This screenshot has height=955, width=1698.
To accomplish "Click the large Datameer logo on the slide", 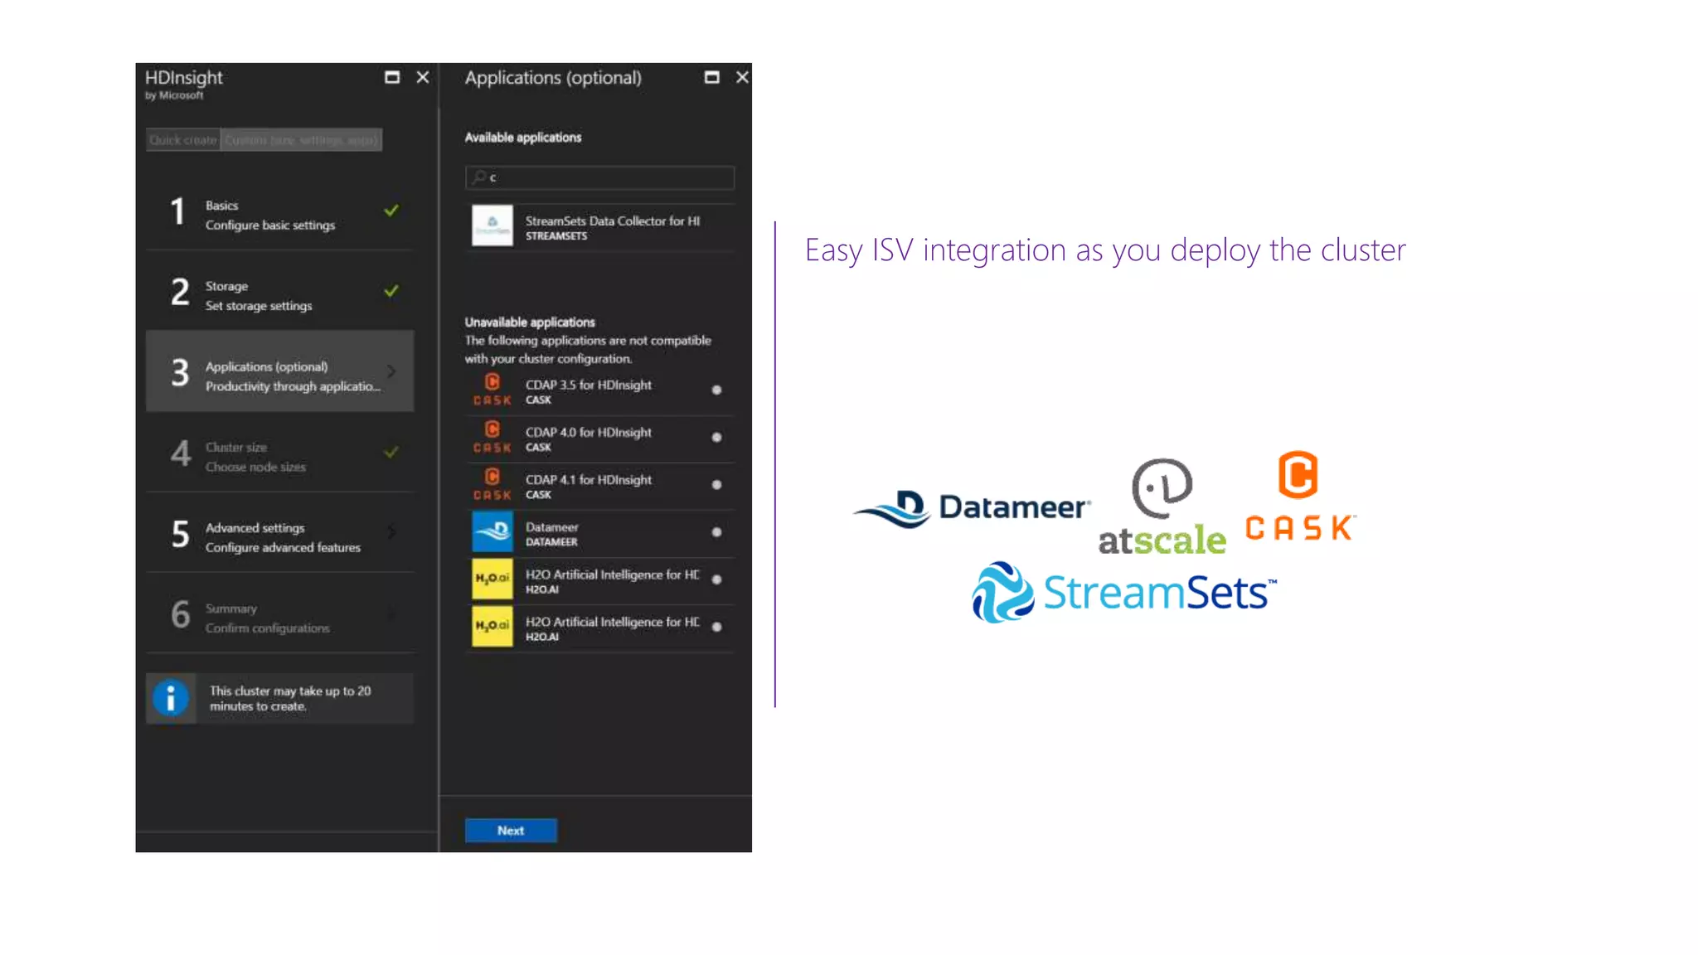I will [972, 507].
